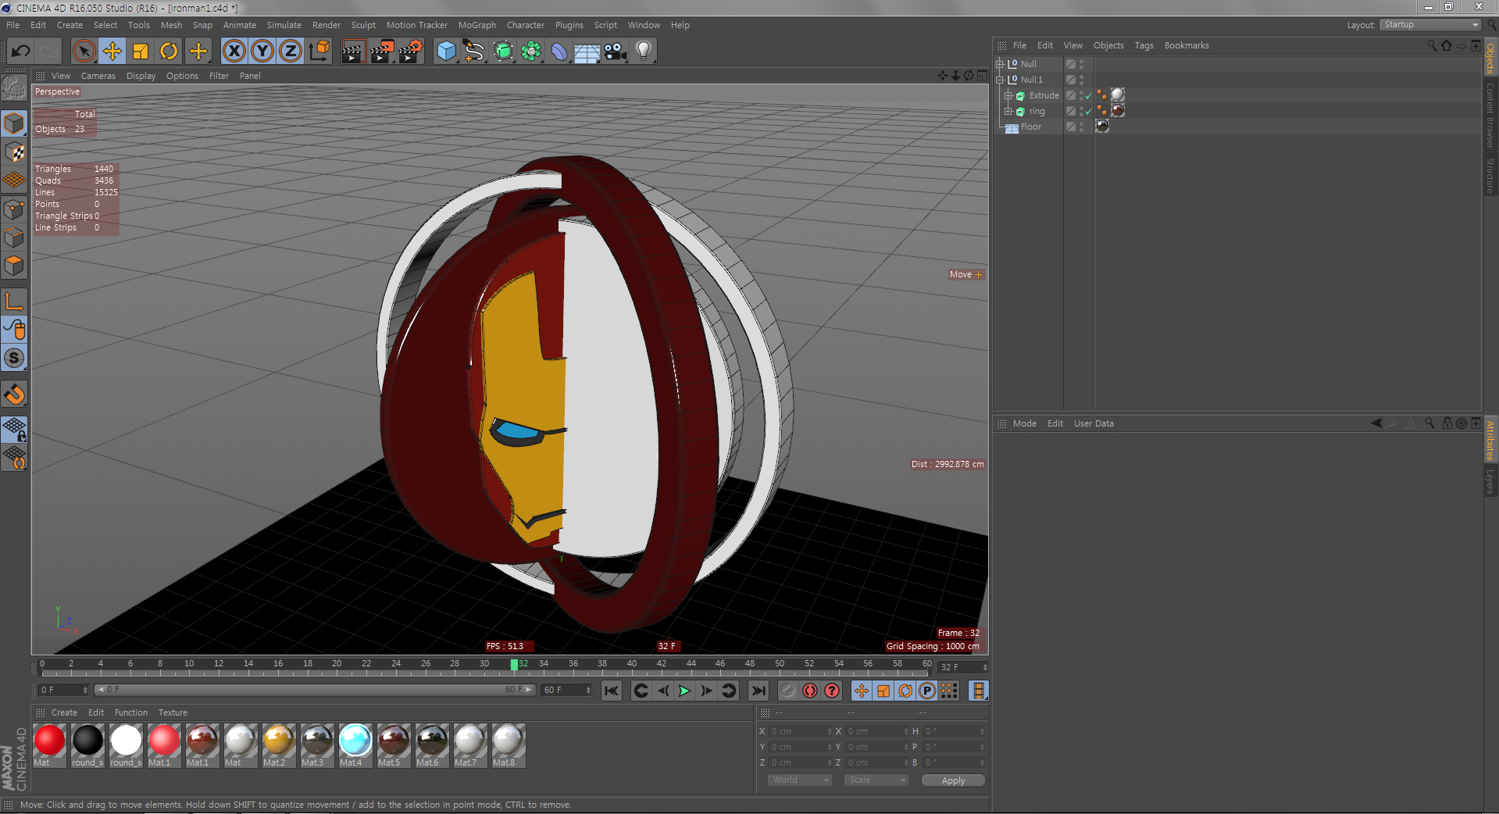Open material manager Texture menu
Image resolution: width=1499 pixels, height=814 pixels.
(x=173, y=712)
